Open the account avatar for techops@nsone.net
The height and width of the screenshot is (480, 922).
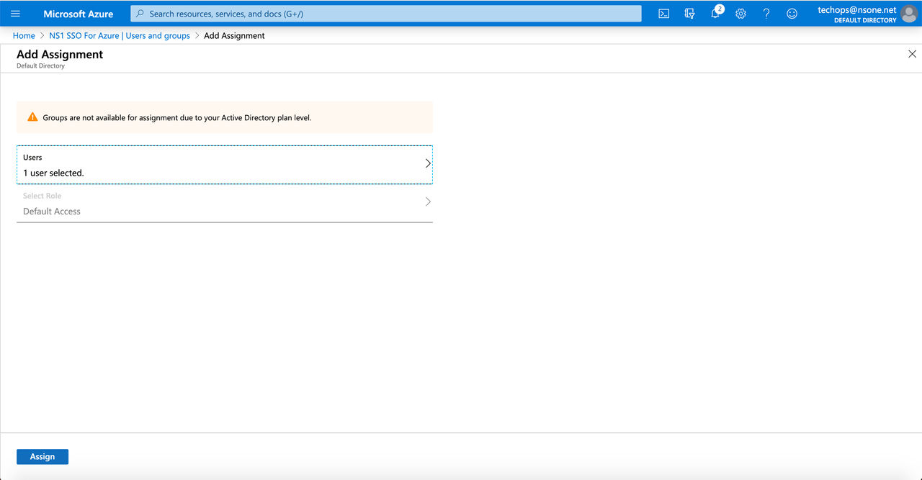pos(909,14)
